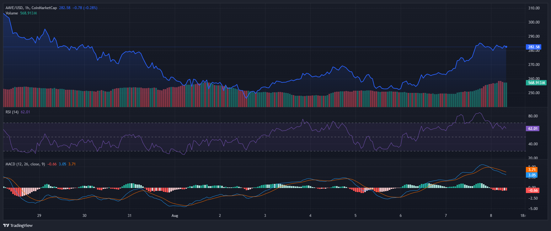The image size is (551, 231).
Task: Click the 31 date on time axis
Action: click(130, 216)
